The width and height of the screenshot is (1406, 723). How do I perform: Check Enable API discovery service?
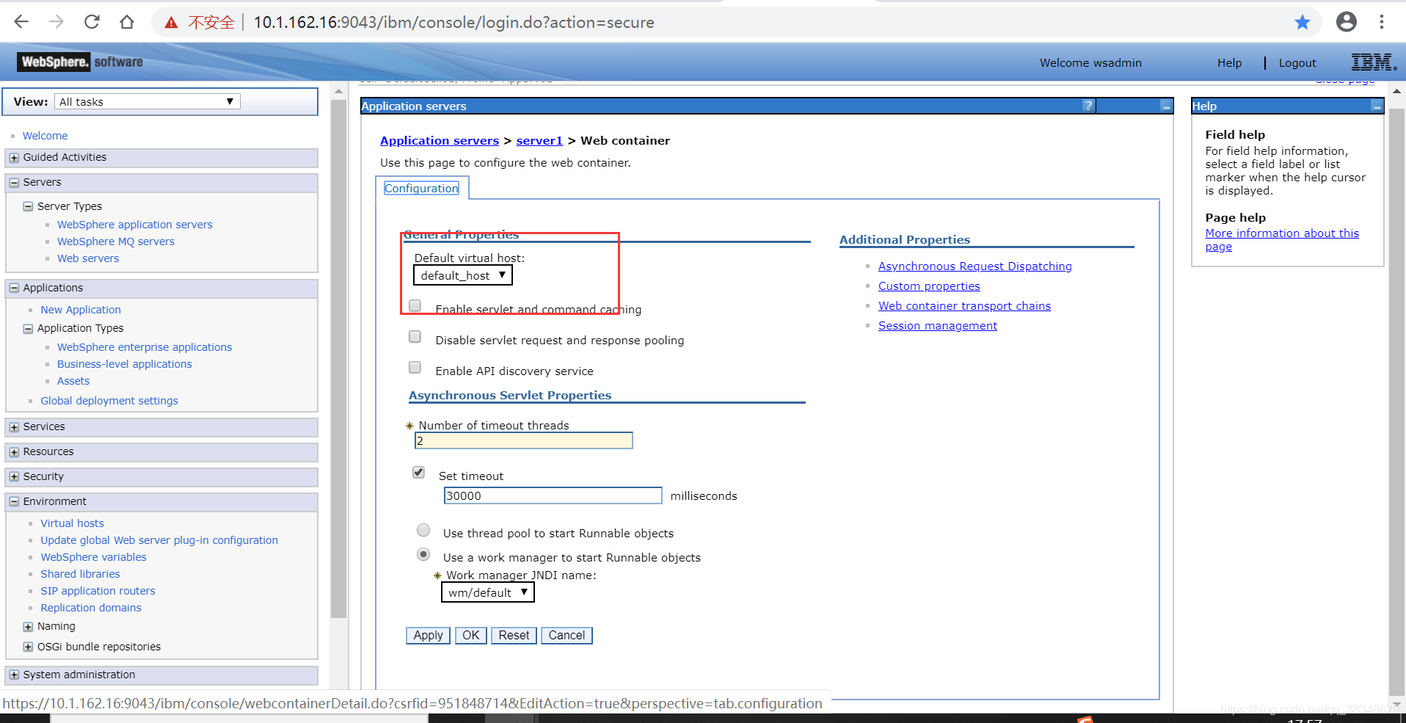(415, 368)
